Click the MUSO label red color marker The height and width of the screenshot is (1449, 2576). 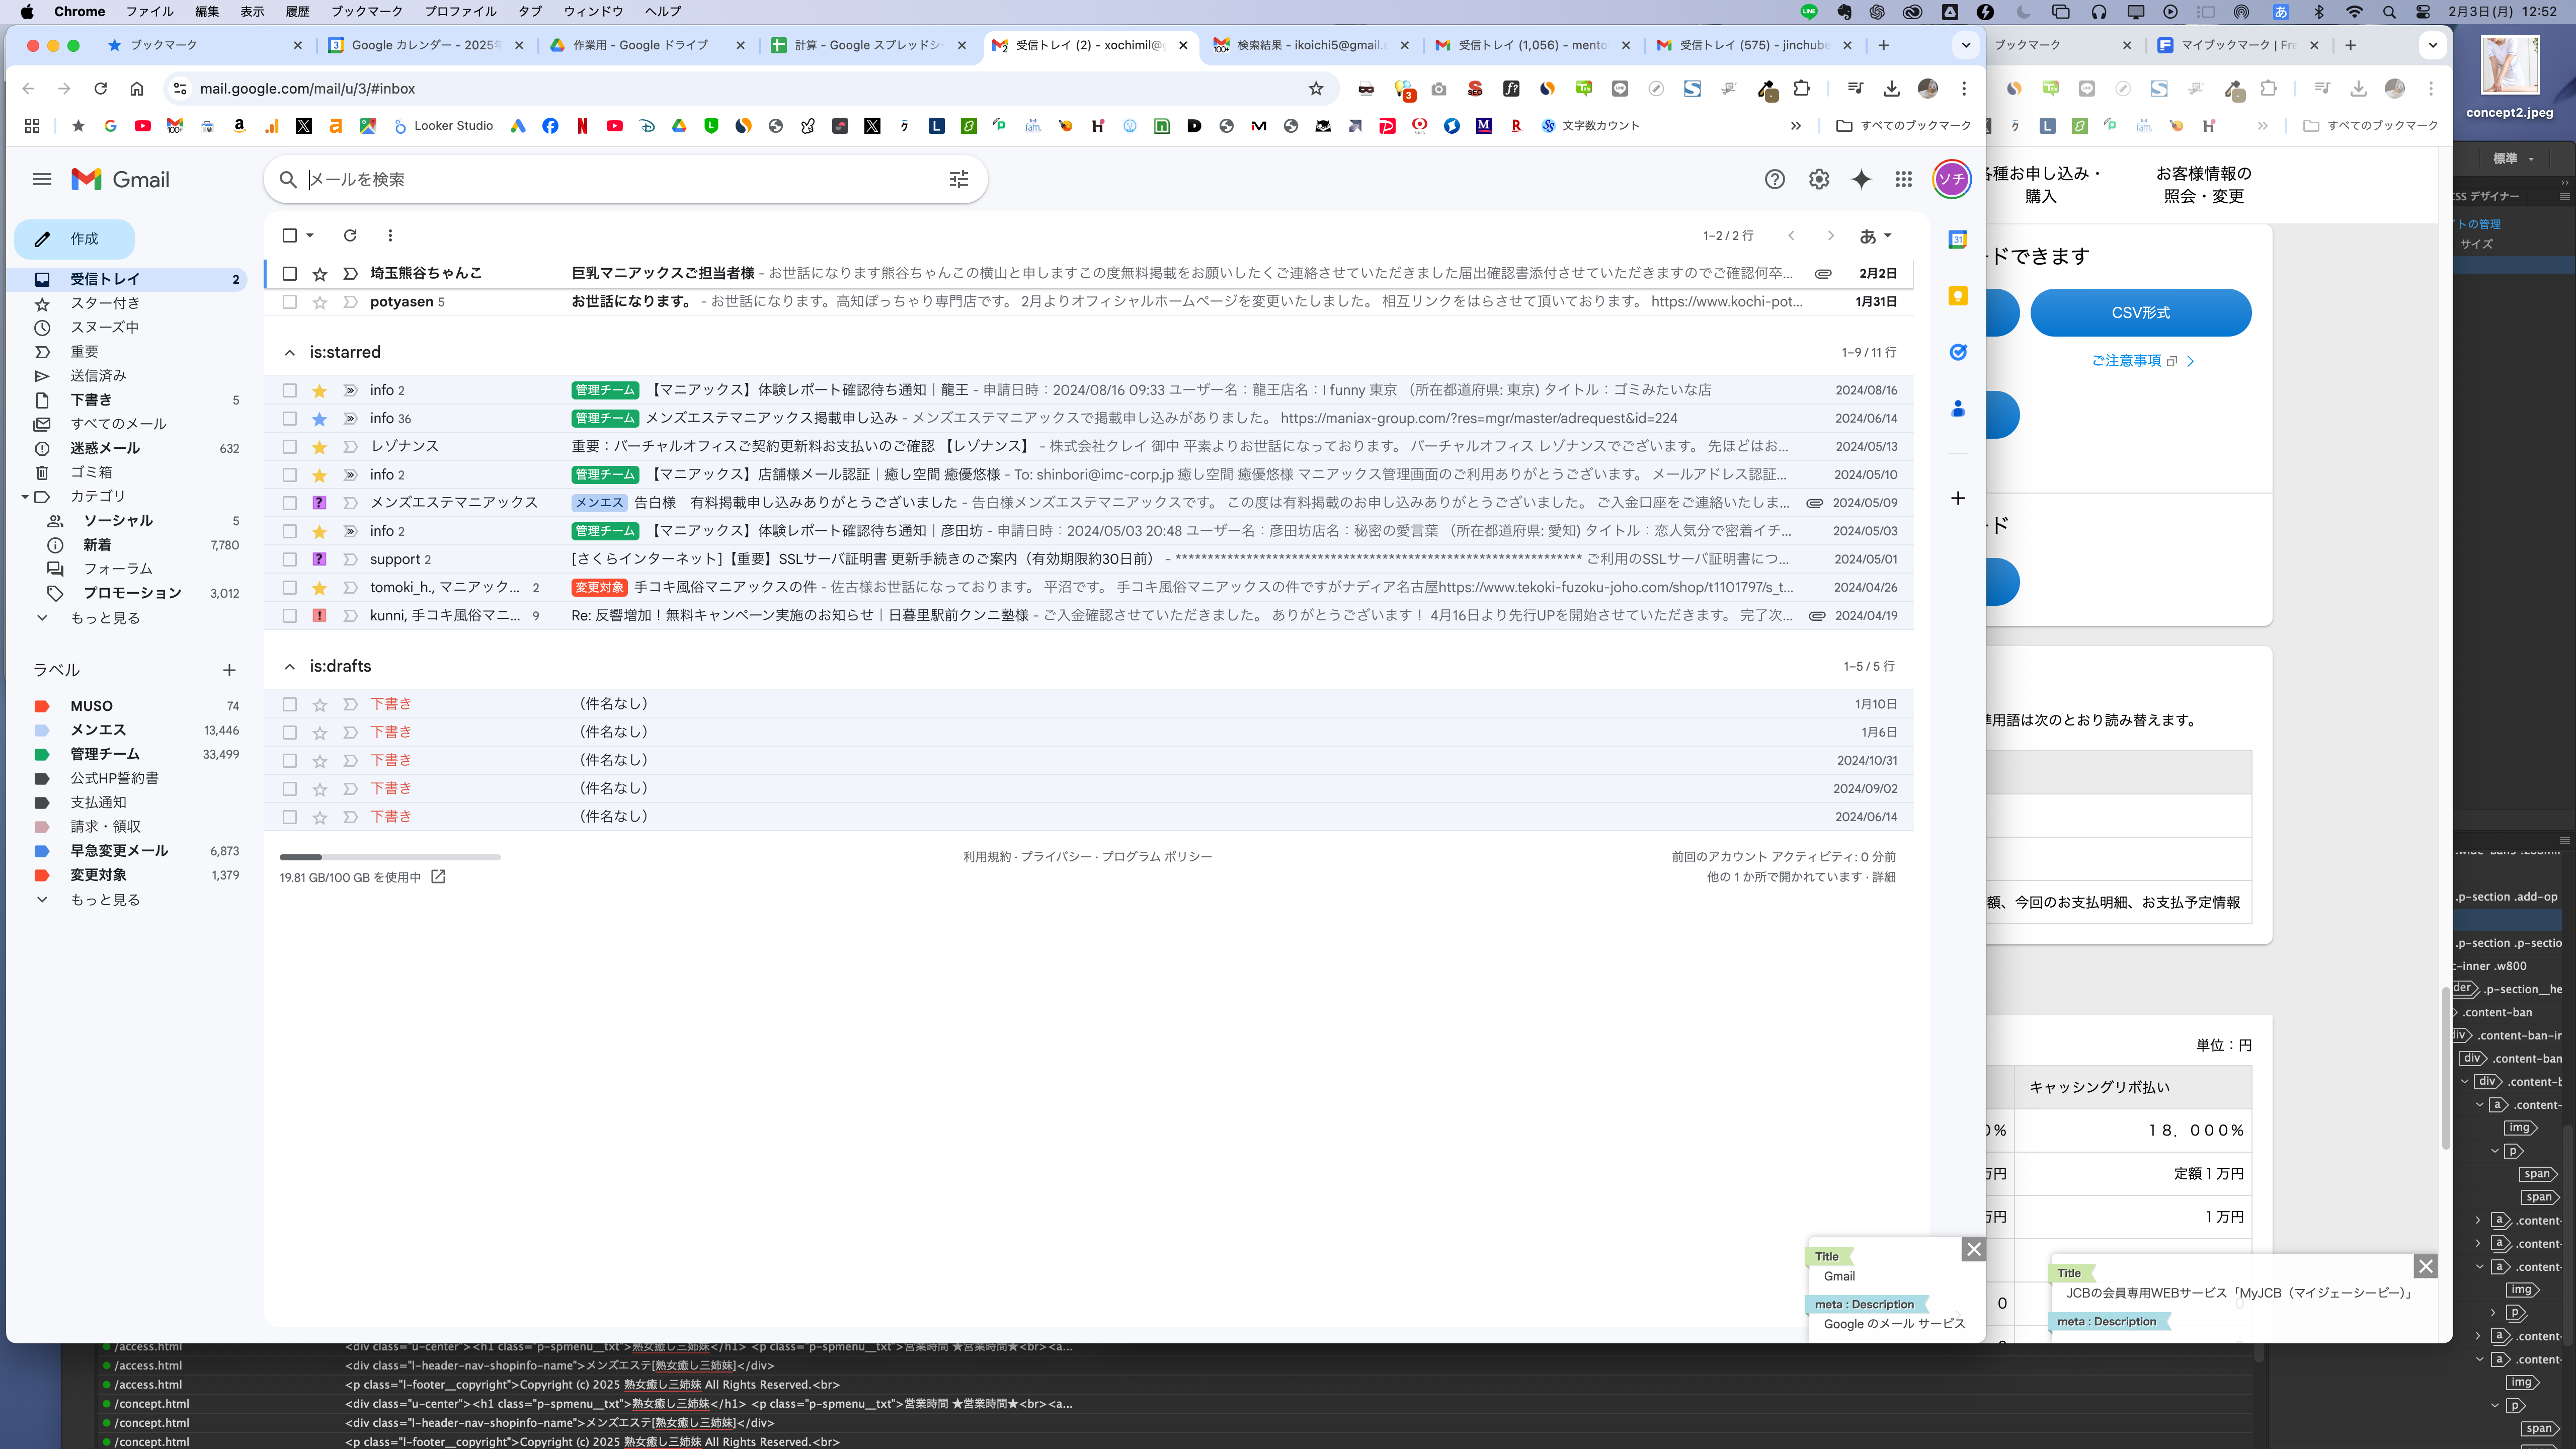click(x=42, y=706)
